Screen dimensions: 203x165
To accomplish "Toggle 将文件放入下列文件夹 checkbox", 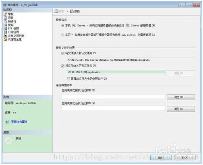I will [x=63, y=66].
